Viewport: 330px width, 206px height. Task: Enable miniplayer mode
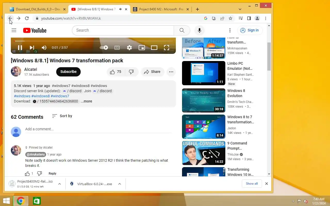pos(142,47)
